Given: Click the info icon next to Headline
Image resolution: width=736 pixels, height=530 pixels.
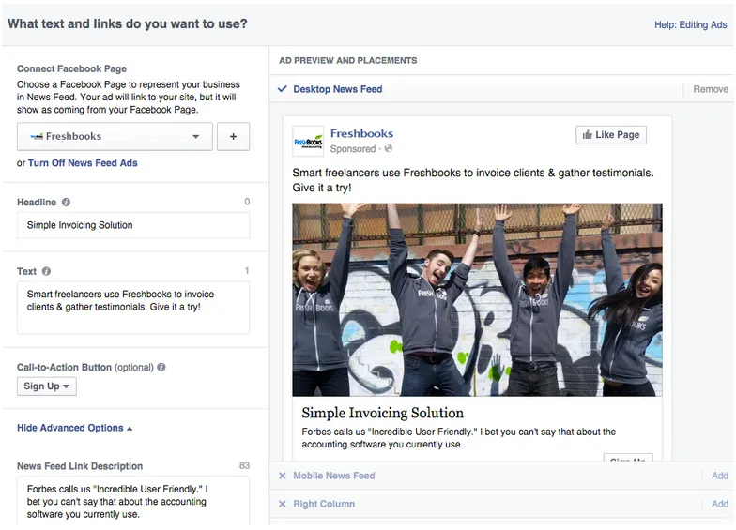Looking at the screenshot, I should click(66, 202).
